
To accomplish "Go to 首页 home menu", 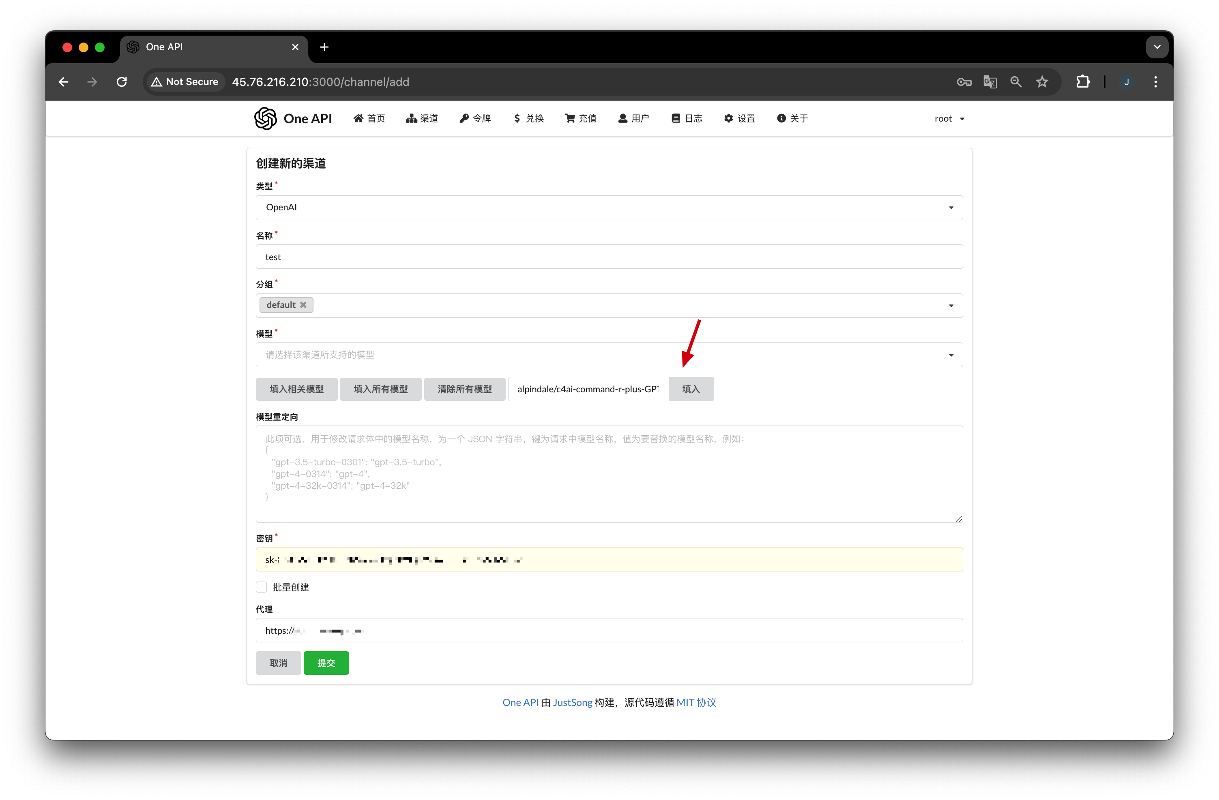I will [x=369, y=119].
